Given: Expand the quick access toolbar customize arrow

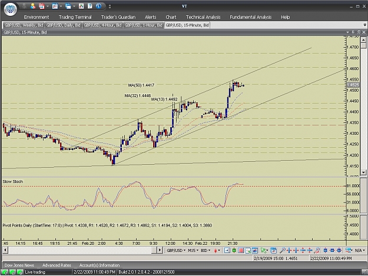Looking at the screenshot, I should pos(110,6).
